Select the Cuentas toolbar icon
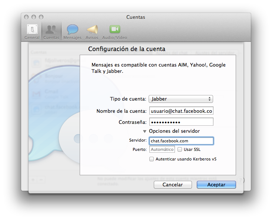 (52, 32)
